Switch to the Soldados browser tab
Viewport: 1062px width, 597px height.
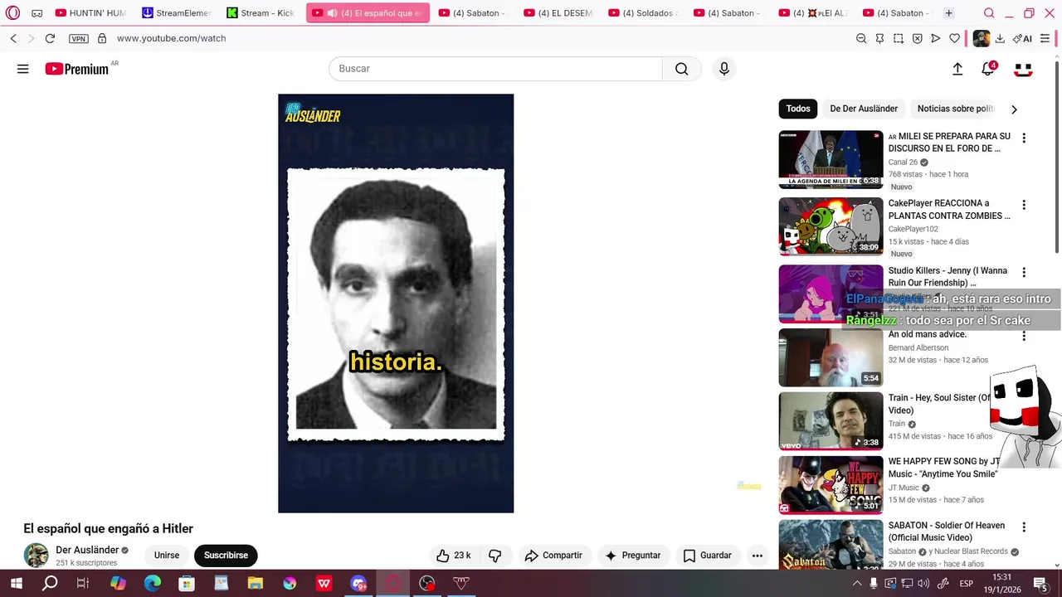coord(643,13)
